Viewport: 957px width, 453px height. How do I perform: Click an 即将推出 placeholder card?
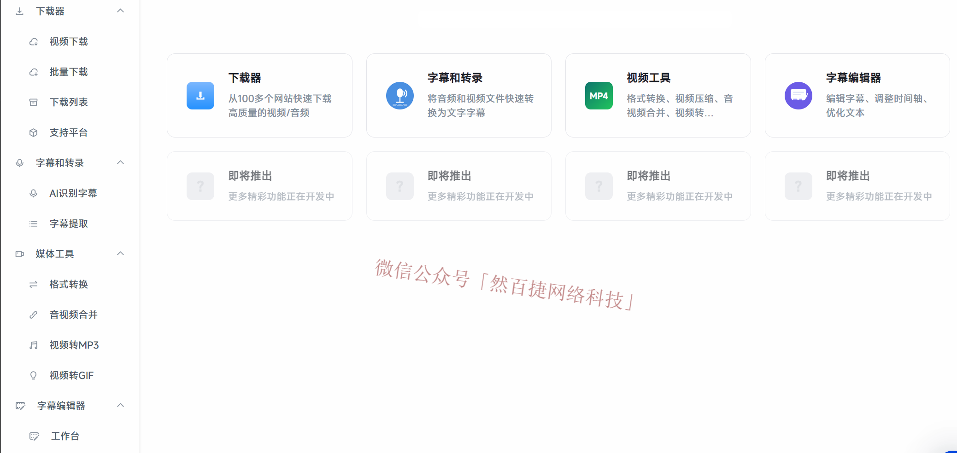click(x=259, y=186)
